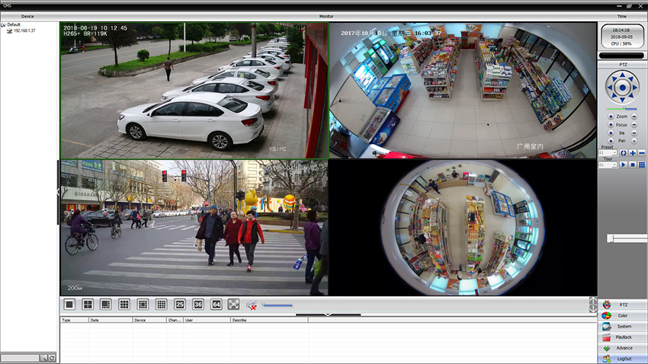648x364 pixels.
Task: Click the LogOut button
Action: point(623,358)
